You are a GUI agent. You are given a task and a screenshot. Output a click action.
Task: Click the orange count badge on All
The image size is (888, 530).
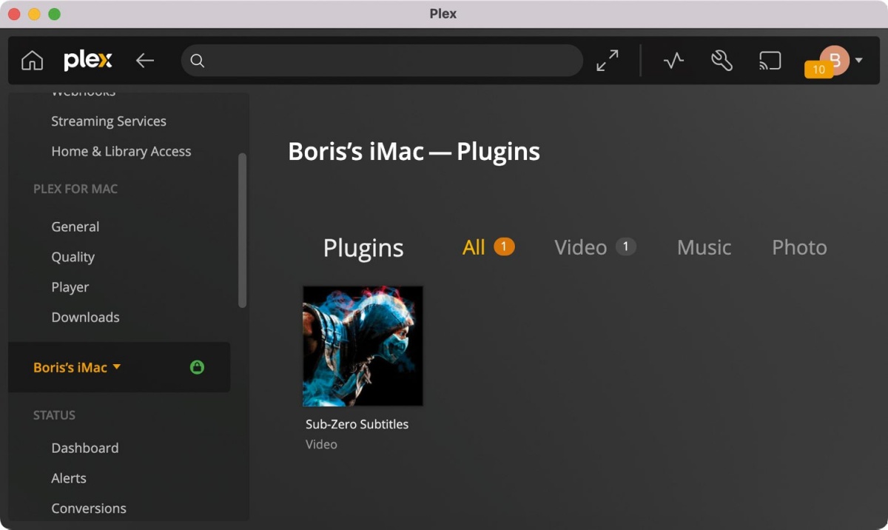[504, 246]
